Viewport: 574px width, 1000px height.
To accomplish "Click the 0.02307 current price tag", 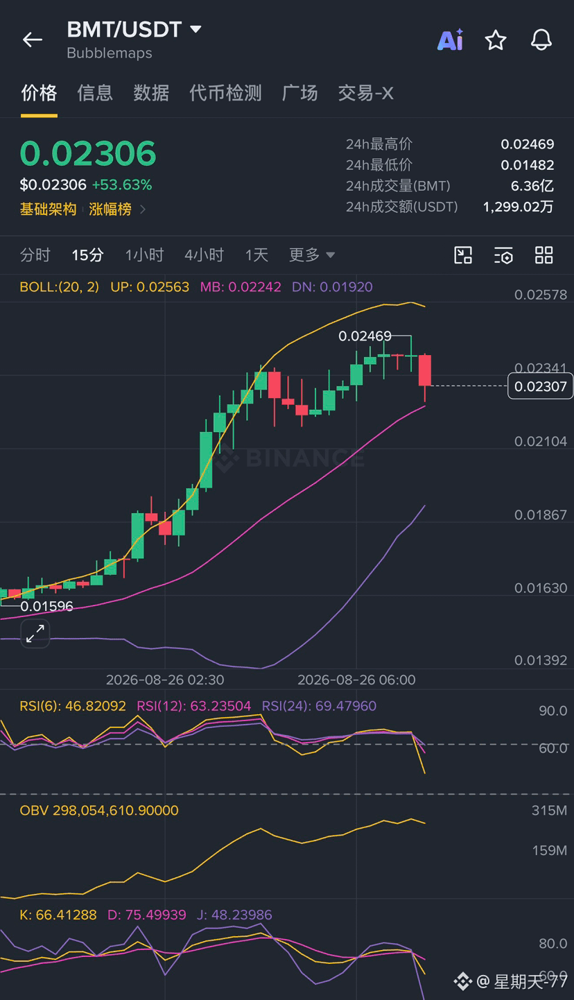I will point(541,386).
